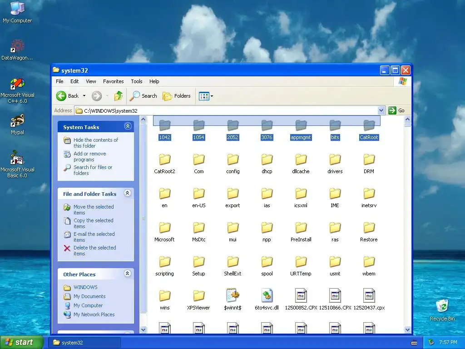Open the Help menu
Screen dimensions: 465x349
154,81
